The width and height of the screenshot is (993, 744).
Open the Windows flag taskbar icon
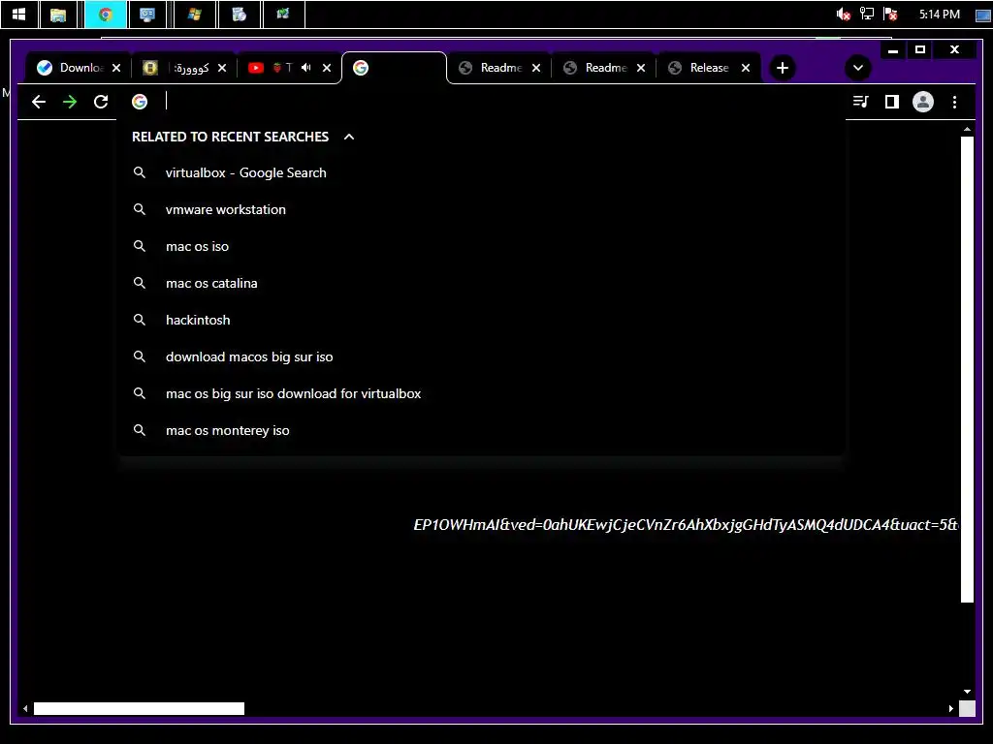pyautogui.click(x=194, y=14)
